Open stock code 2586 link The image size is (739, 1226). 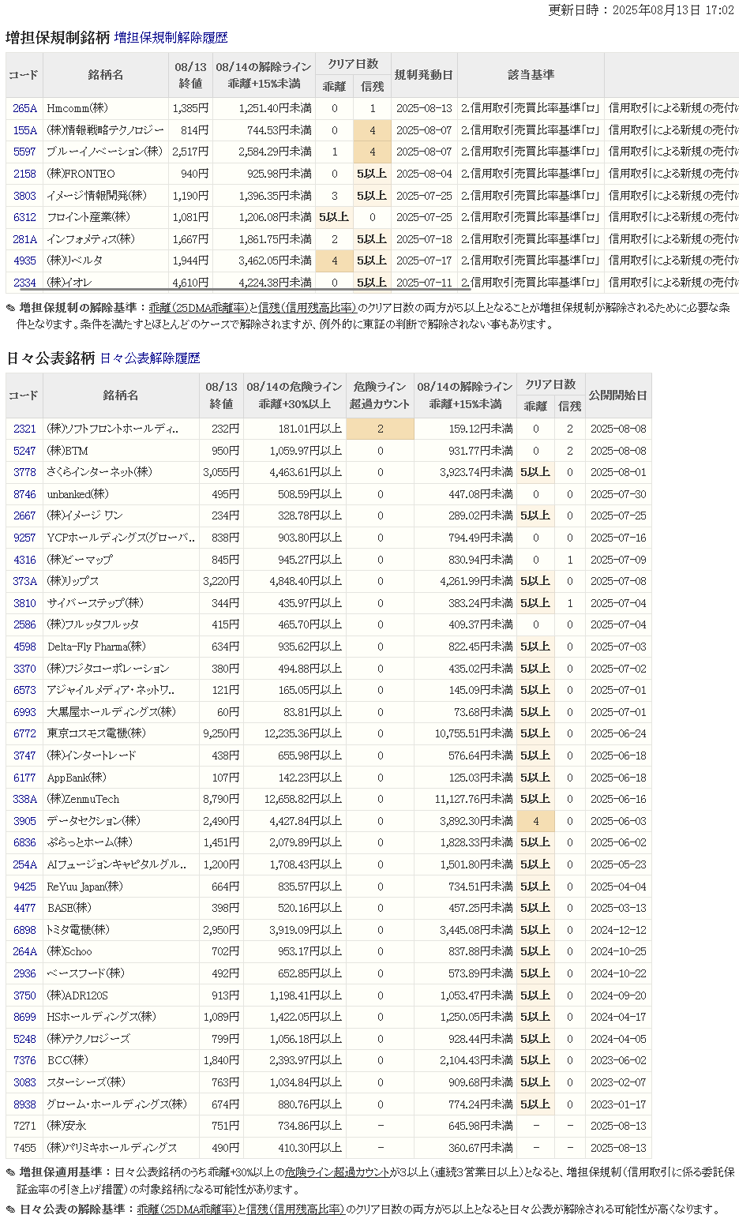(x=24, y=624)
